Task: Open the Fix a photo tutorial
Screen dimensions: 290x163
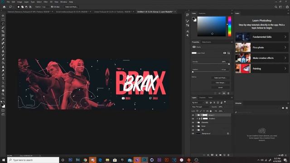Action: 262,48
